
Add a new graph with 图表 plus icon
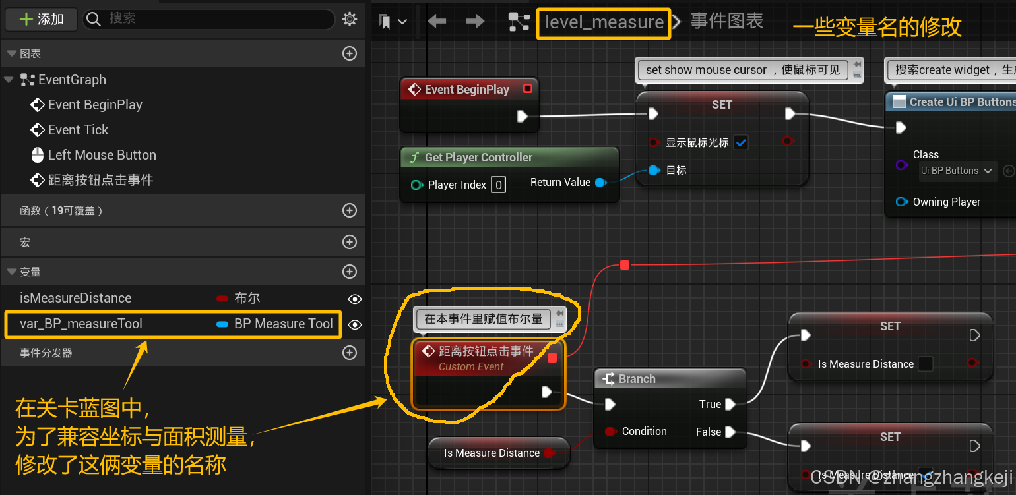350,53
